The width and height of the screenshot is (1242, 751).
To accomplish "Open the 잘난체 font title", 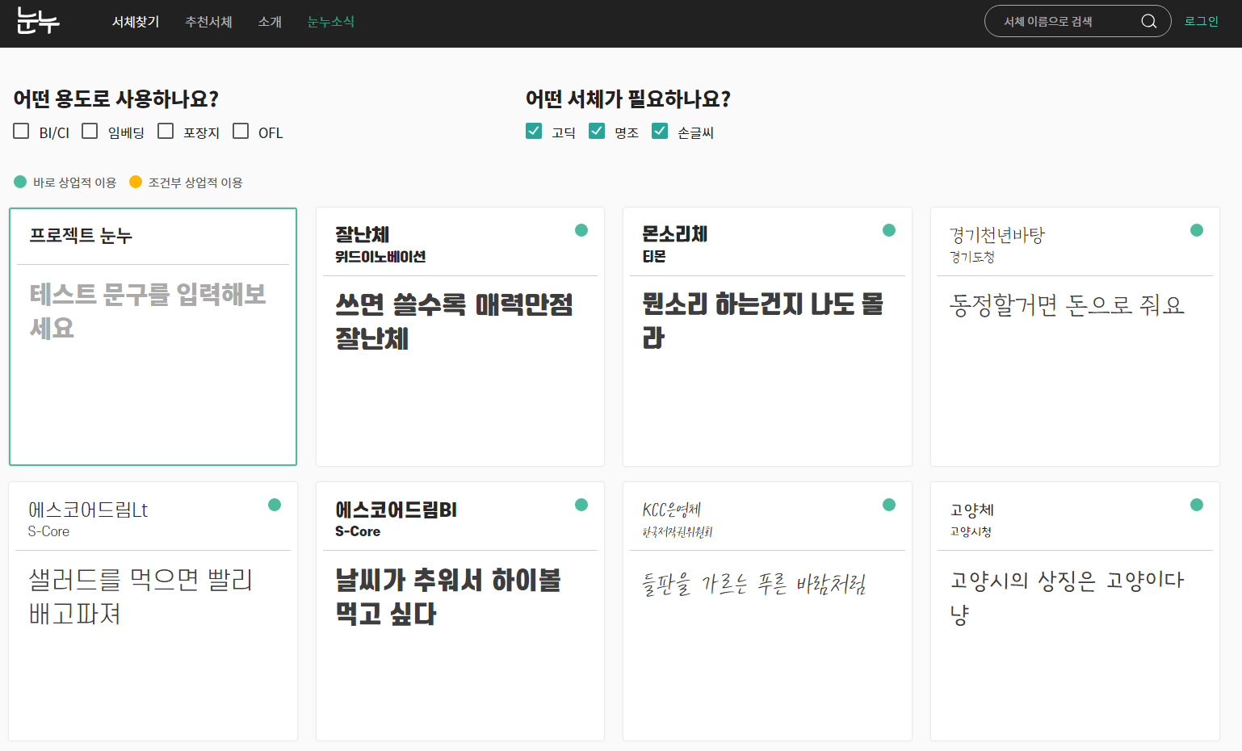I will coord(363,234).
